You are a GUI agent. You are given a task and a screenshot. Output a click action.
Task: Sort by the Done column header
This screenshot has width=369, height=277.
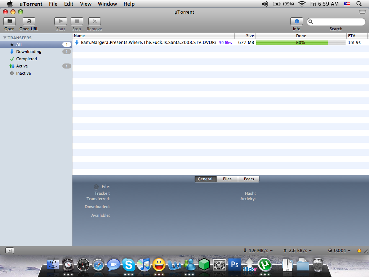pyautogui.click(x=301, y=36)
